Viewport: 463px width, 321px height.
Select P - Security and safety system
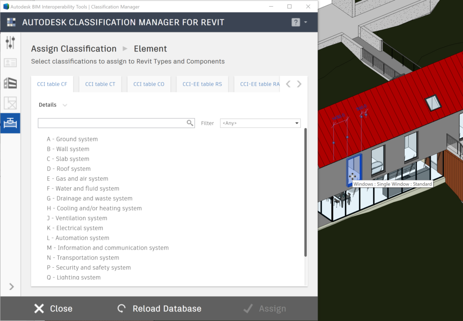pos(89,268)
